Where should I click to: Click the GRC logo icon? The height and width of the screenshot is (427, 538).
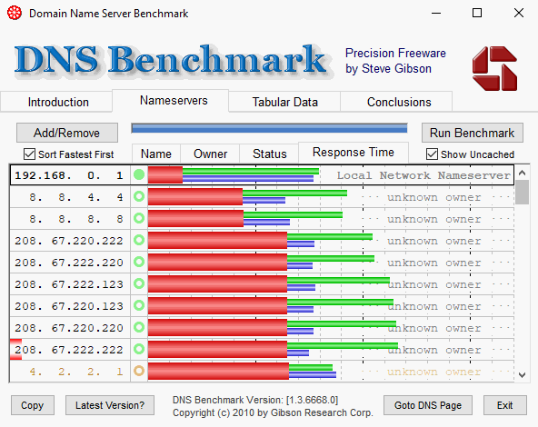pos(494,69)
